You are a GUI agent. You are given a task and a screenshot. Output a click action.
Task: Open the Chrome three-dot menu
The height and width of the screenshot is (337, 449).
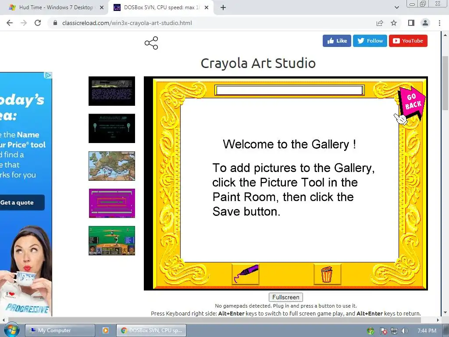click(x=439, y=23)
